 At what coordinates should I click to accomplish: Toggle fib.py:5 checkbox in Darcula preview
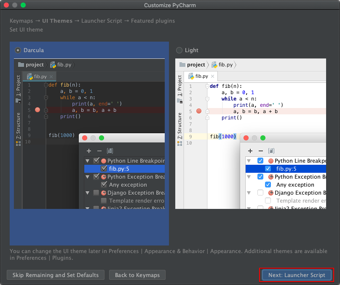[104, 169]
